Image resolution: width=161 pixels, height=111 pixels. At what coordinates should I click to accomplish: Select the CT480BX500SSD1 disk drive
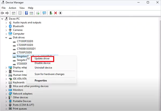click(x=26, y=49)
